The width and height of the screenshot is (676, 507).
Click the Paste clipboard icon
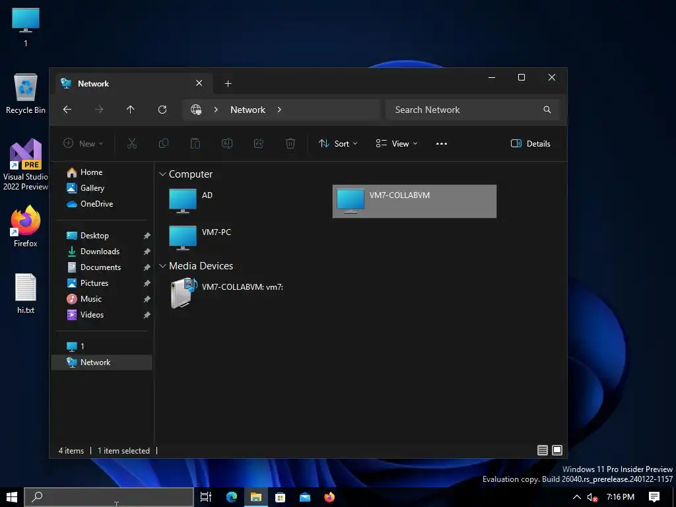point(195,143)
